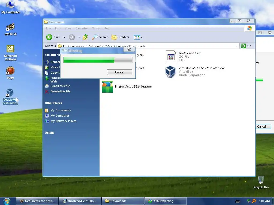Open MyPal 68 desktop shortcut
Viewport: 274px width, 205px height.
(x=10, y=29)
